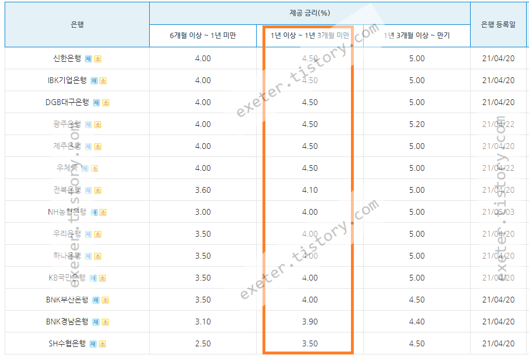Select the 4.00 six-month rate for 신한은행

pyautogui.click(x=203, y=58)
